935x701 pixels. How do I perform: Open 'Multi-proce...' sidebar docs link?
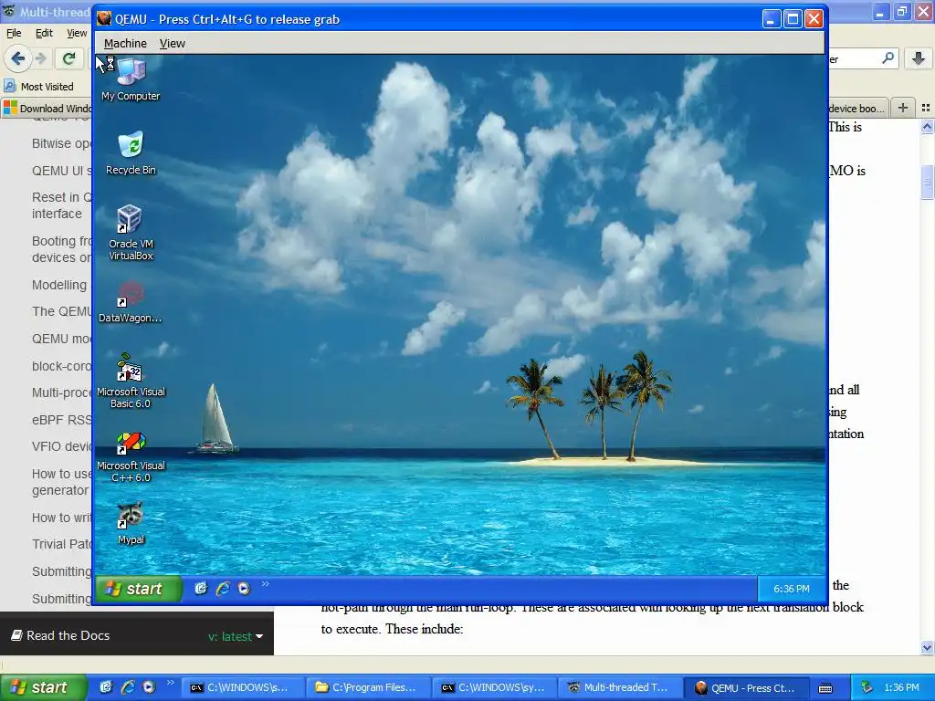point(61,392)
